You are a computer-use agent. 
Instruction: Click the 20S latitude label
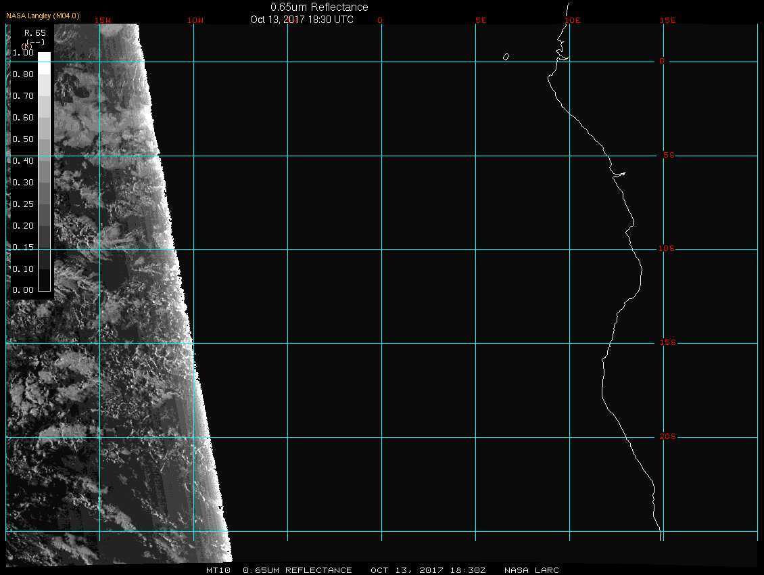pyautogui.click(x=667, y=437)
